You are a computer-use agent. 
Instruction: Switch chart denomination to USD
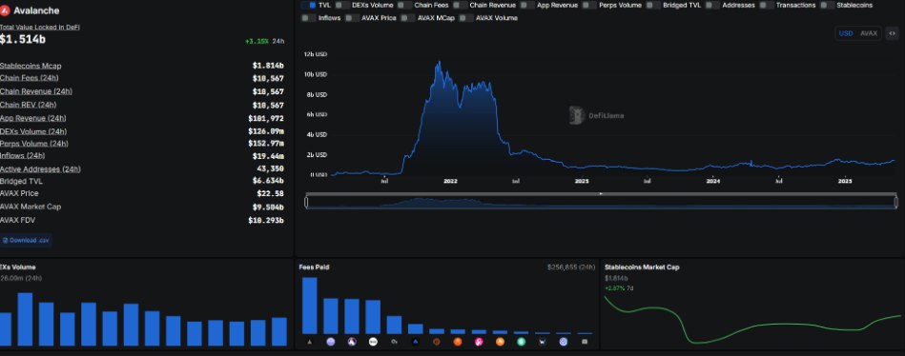[846, 33]
